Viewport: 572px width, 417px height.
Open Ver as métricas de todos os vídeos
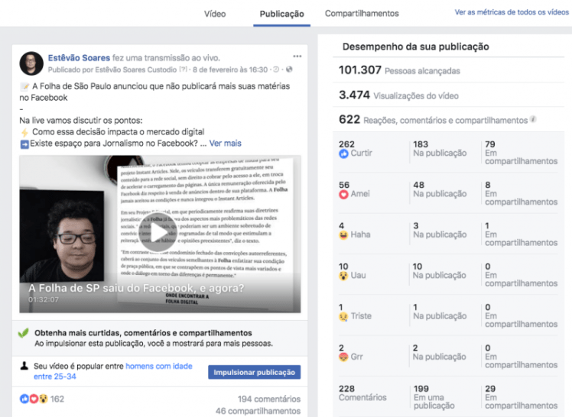click(512, 12)
